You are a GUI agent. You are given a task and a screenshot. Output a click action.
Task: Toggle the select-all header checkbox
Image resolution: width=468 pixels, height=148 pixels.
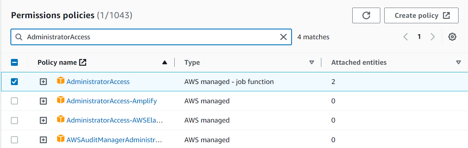point(15,62)
